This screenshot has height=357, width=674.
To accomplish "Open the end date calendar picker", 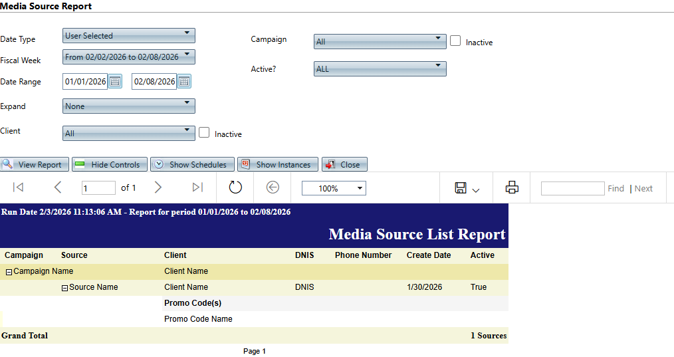I will pos(184,82).
